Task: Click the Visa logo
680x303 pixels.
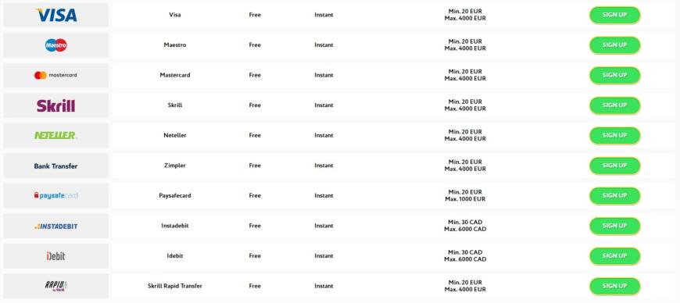Action: [56, 15]
